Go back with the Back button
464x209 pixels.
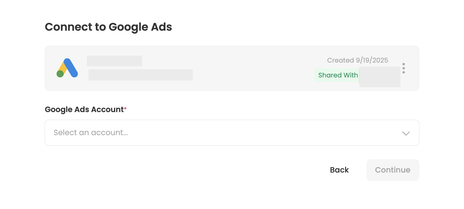(x=339, y=170)
